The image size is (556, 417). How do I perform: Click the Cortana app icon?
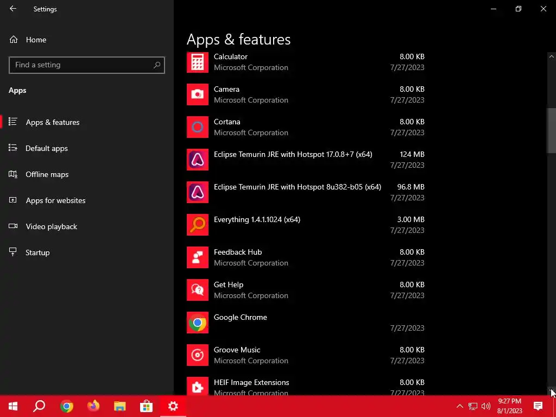coord(198,127)
